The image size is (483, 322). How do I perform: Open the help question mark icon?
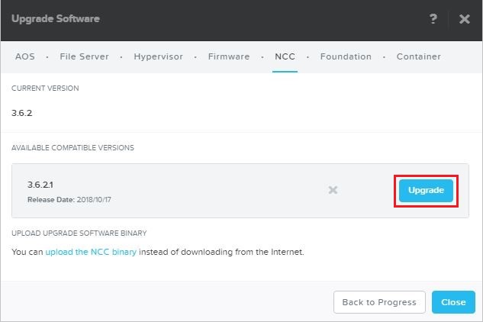[433, 19]
